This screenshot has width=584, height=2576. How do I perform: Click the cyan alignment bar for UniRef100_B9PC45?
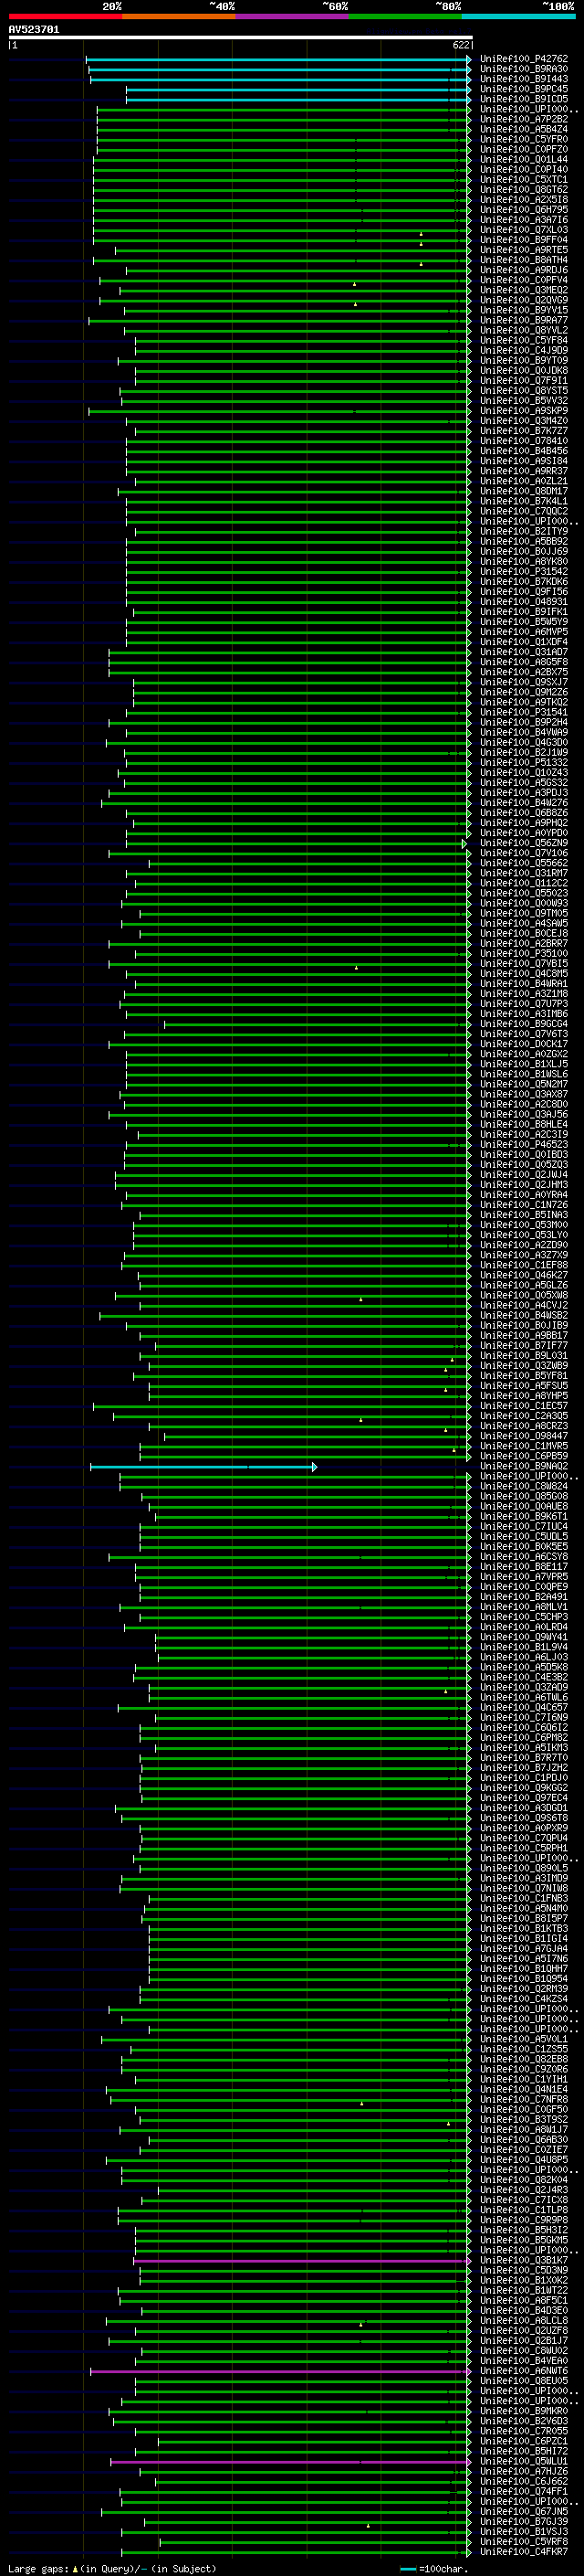[298, 89]
